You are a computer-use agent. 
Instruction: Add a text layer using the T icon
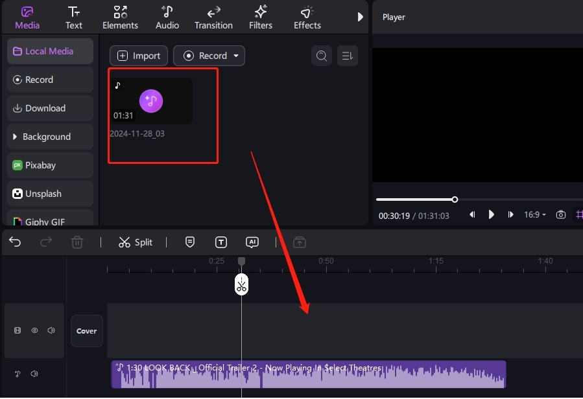tap(221, 242)
